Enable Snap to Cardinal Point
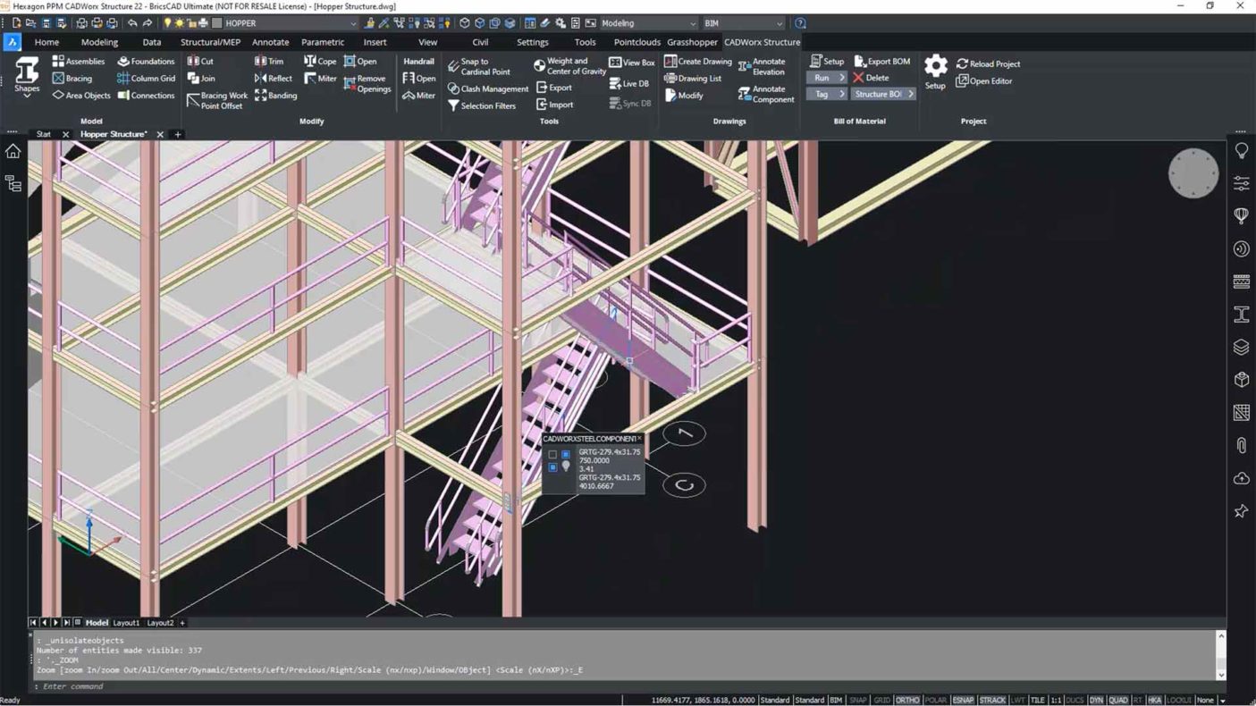Image resolution: width=1256 pixels, height=706 pixels. click(478, 67)
